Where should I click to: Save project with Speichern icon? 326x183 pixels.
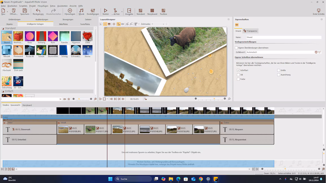click(25, 12)
